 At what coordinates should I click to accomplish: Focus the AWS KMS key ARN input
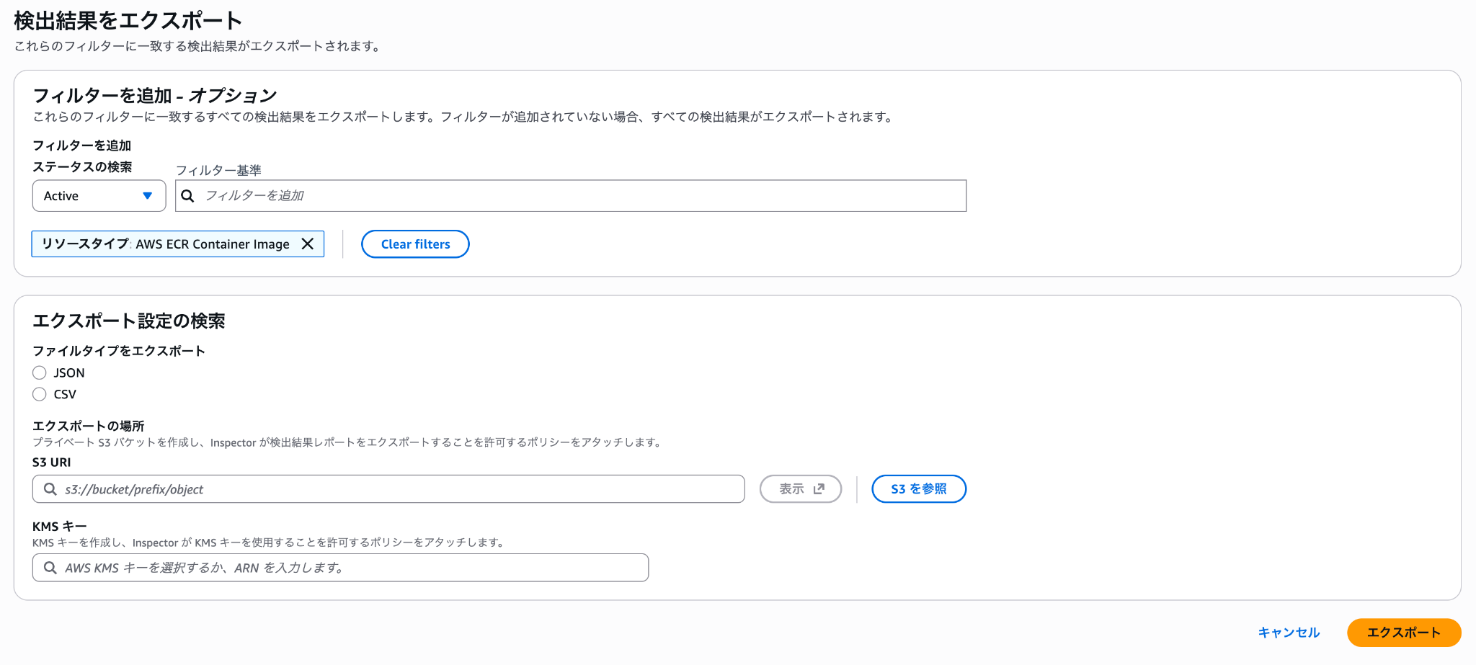(x=346, y=568)
